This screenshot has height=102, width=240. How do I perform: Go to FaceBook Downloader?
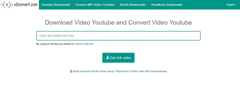pyautogui.click(x=167, y=5)
